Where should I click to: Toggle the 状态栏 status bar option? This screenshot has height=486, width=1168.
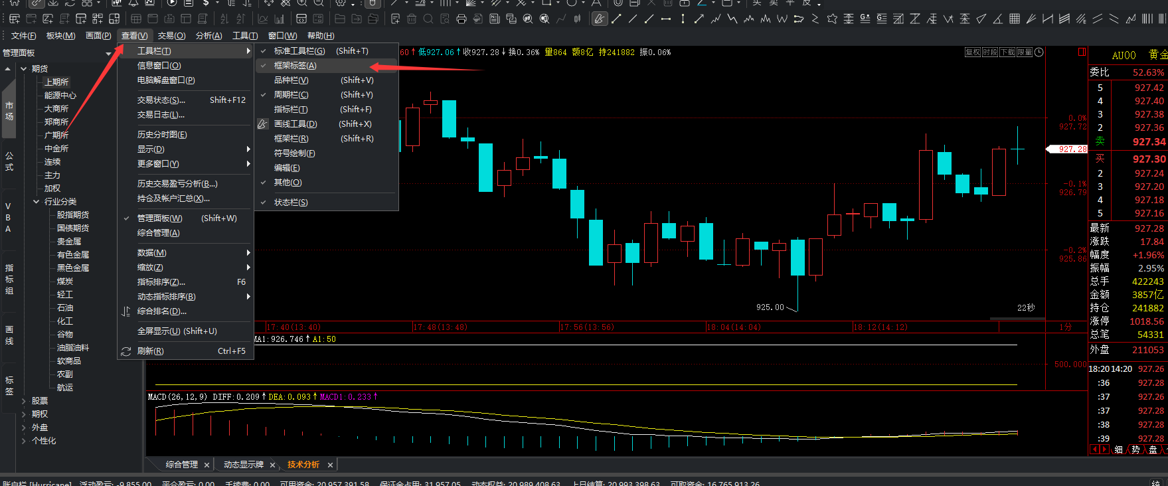[x=291, y=202]
